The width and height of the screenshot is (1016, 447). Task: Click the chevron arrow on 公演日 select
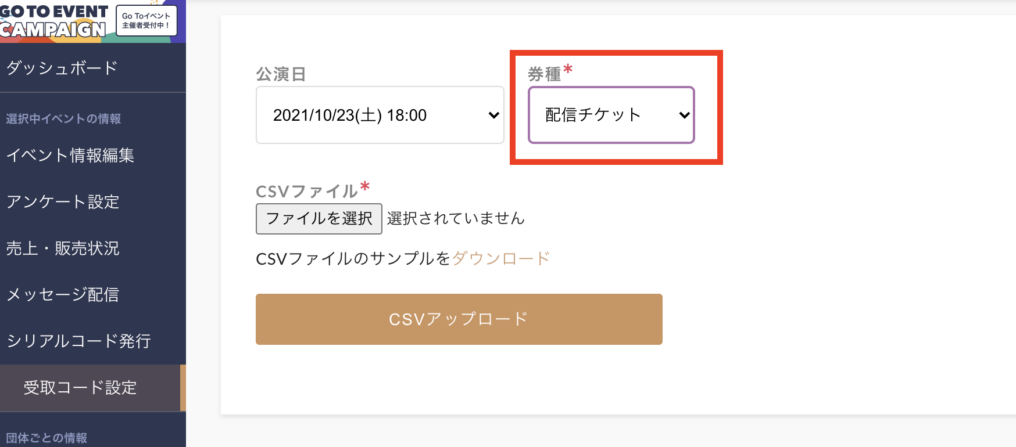click(x=493, y=115)
